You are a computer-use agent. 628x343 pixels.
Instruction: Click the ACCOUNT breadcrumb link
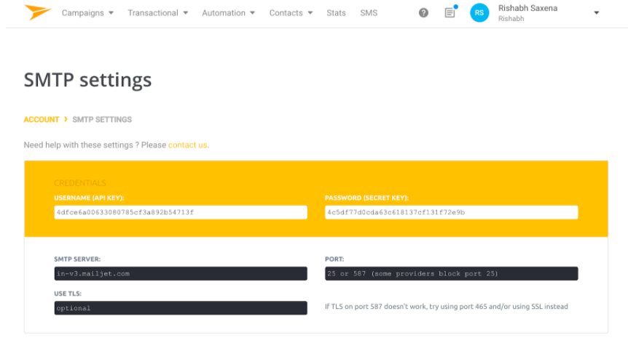(x=42, y=119)
